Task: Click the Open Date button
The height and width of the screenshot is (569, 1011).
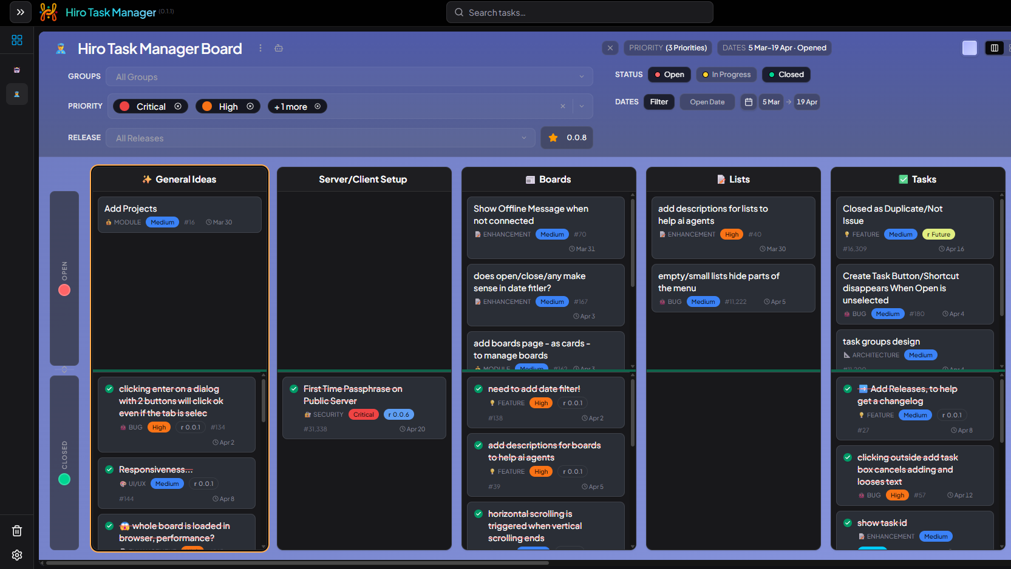Action: tap(707, 102)
